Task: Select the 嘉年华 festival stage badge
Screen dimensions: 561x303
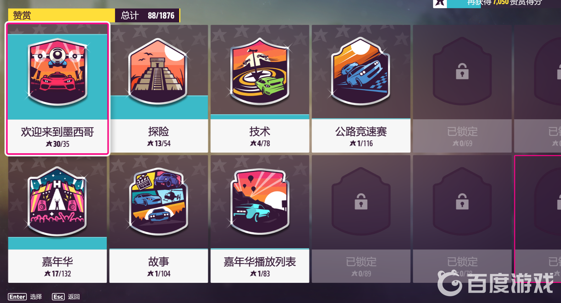Action: coord(58,201)
